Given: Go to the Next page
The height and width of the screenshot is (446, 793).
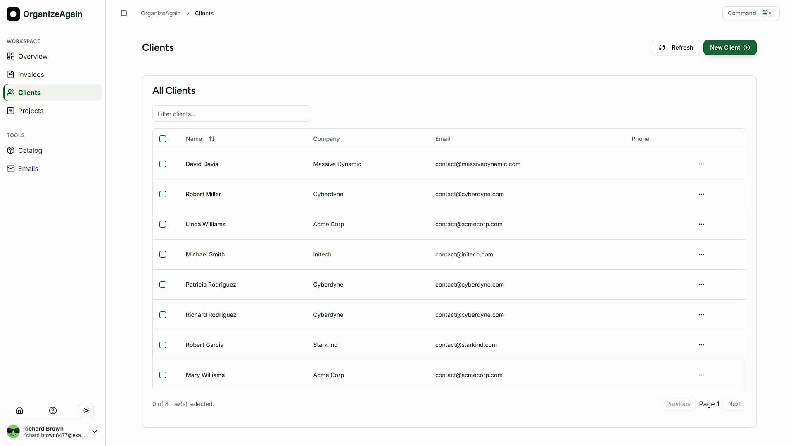Looking at the screenshot, I should [735, 404].
